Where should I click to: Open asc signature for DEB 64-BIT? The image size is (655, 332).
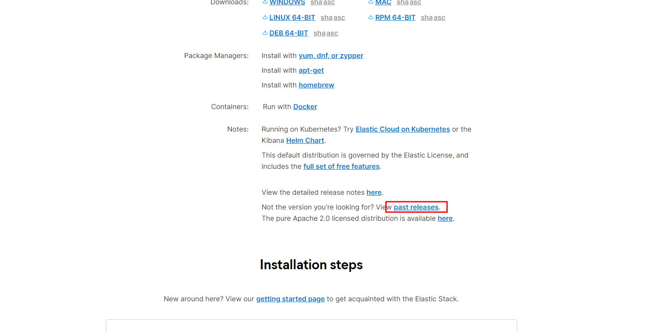click(332, 33)
